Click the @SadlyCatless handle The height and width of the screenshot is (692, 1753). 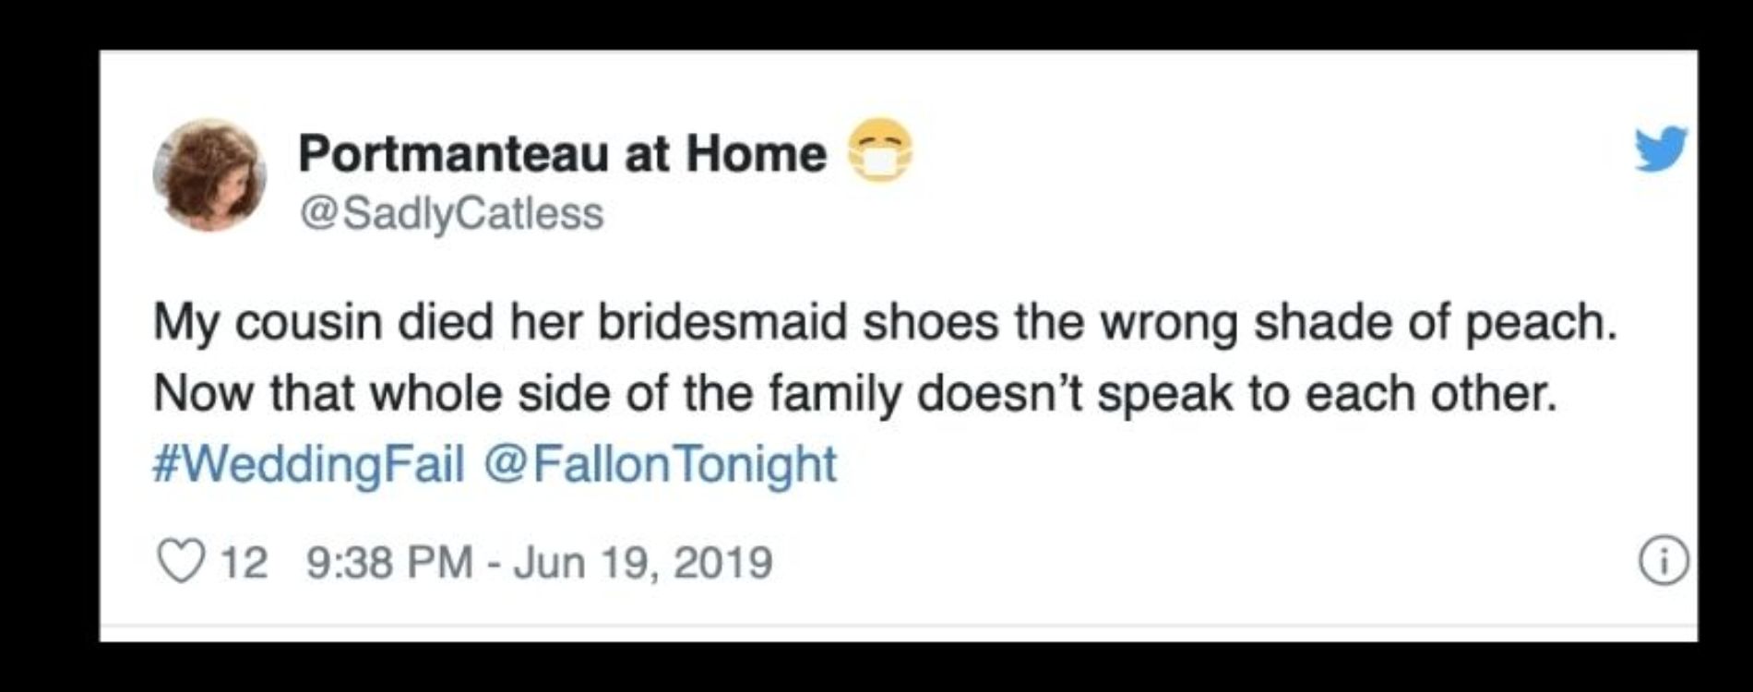pos(451,214)
